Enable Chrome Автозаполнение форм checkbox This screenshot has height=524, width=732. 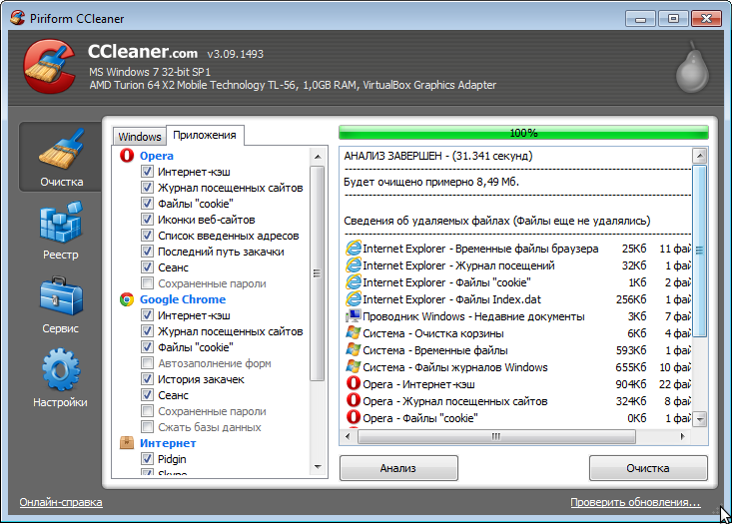point(147,363)
